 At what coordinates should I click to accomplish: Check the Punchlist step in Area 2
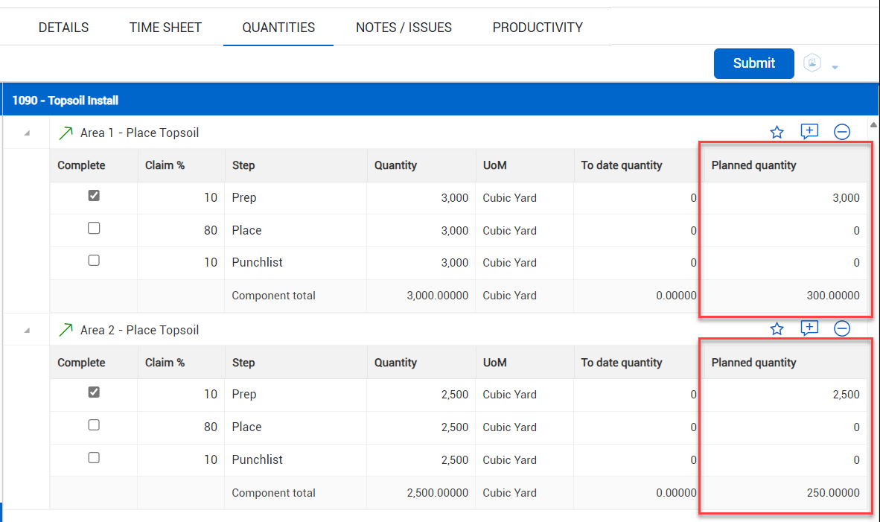pos(94,458)
